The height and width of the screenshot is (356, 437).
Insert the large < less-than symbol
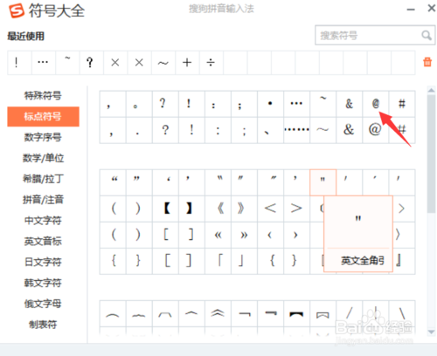(270, 209)
